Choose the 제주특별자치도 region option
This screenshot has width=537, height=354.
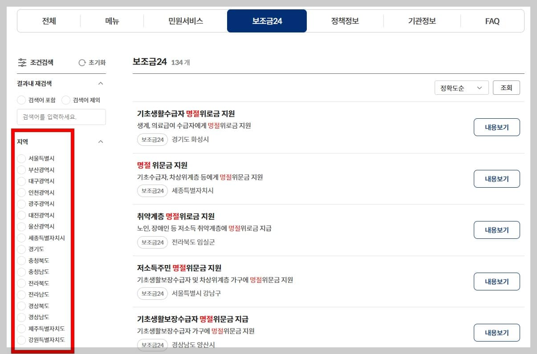(x=21, y=329)
